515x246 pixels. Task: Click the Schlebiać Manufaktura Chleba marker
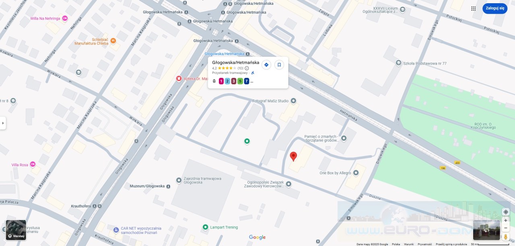point(113,41)
